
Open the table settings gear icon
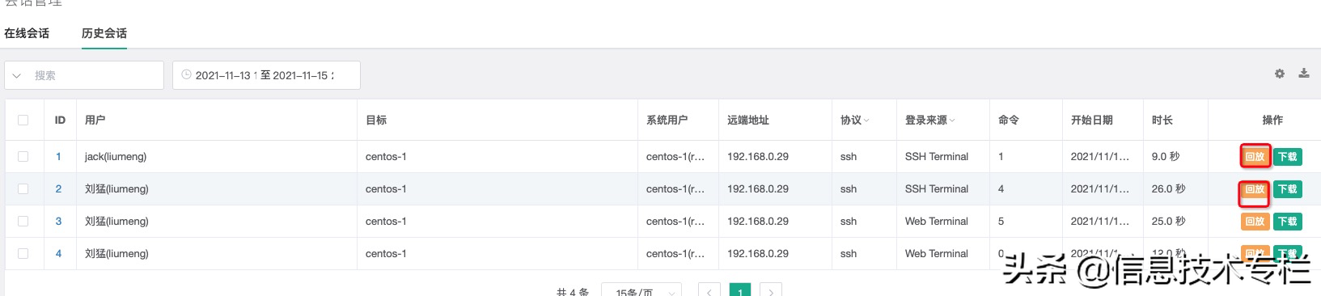1280,74
